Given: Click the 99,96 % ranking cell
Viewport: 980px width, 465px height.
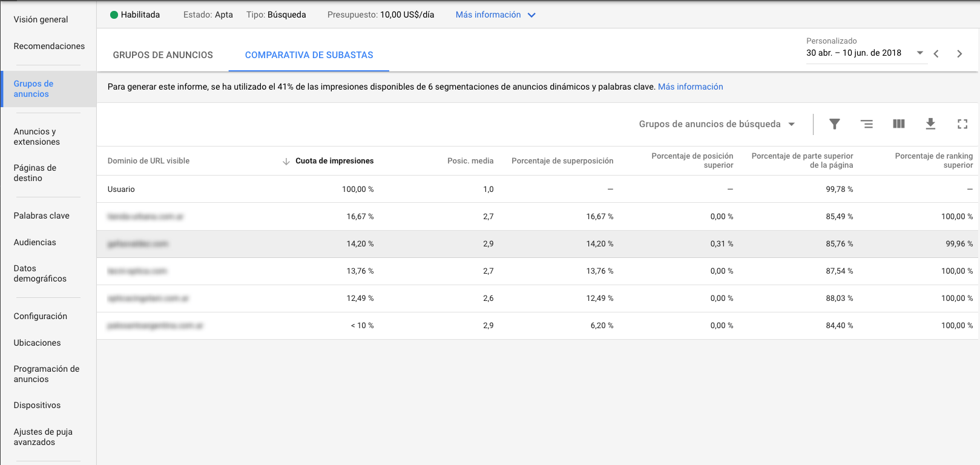Looking at the screenshot, I should (959, 244).
